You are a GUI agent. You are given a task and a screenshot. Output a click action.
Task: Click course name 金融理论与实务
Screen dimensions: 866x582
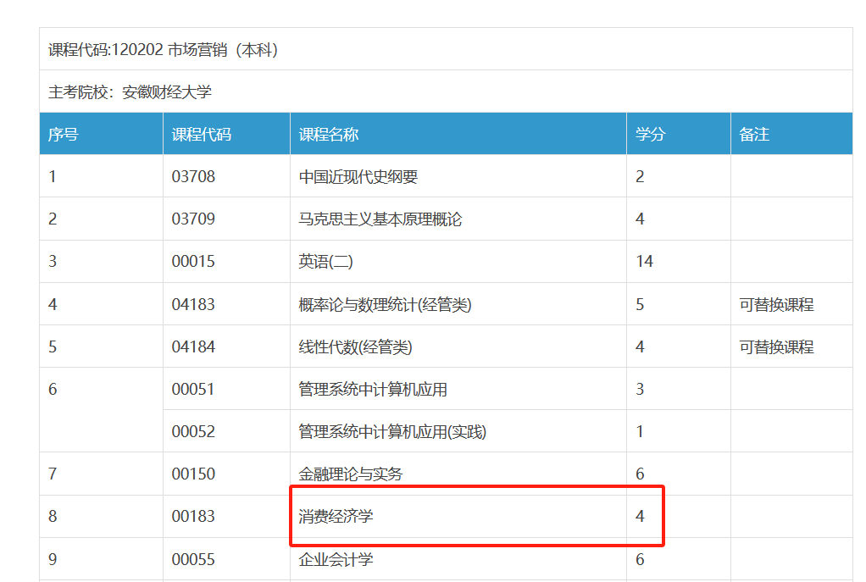pyautogui.click(x=351, y=474)
